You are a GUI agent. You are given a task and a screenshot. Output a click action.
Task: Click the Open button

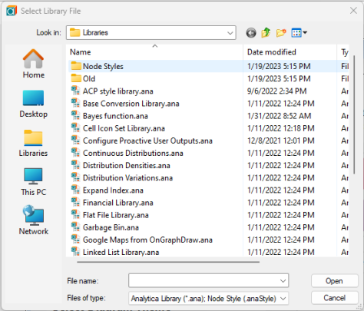pyautogui.click(x=334, y=281)
